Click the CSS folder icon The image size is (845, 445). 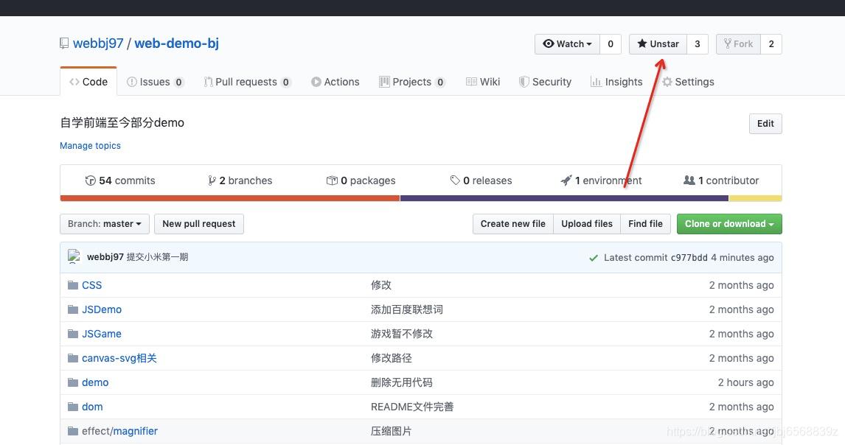[x=73, y=285]
